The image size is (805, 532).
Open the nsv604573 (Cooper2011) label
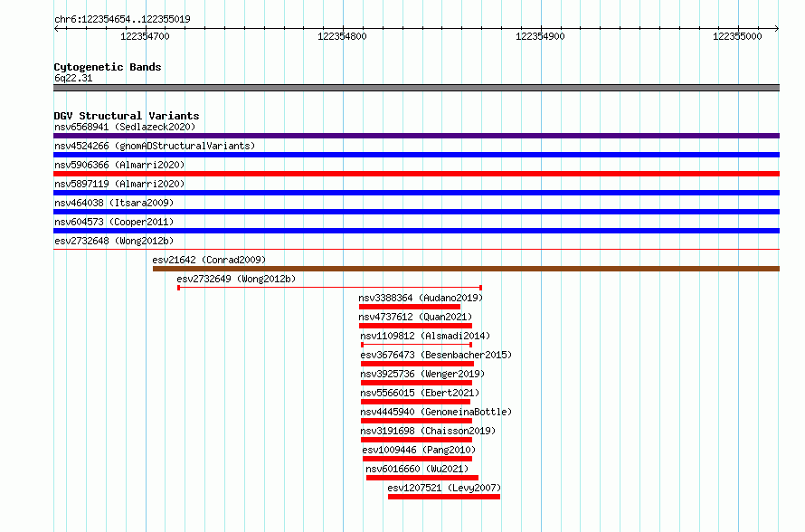[x=114, y=222]
